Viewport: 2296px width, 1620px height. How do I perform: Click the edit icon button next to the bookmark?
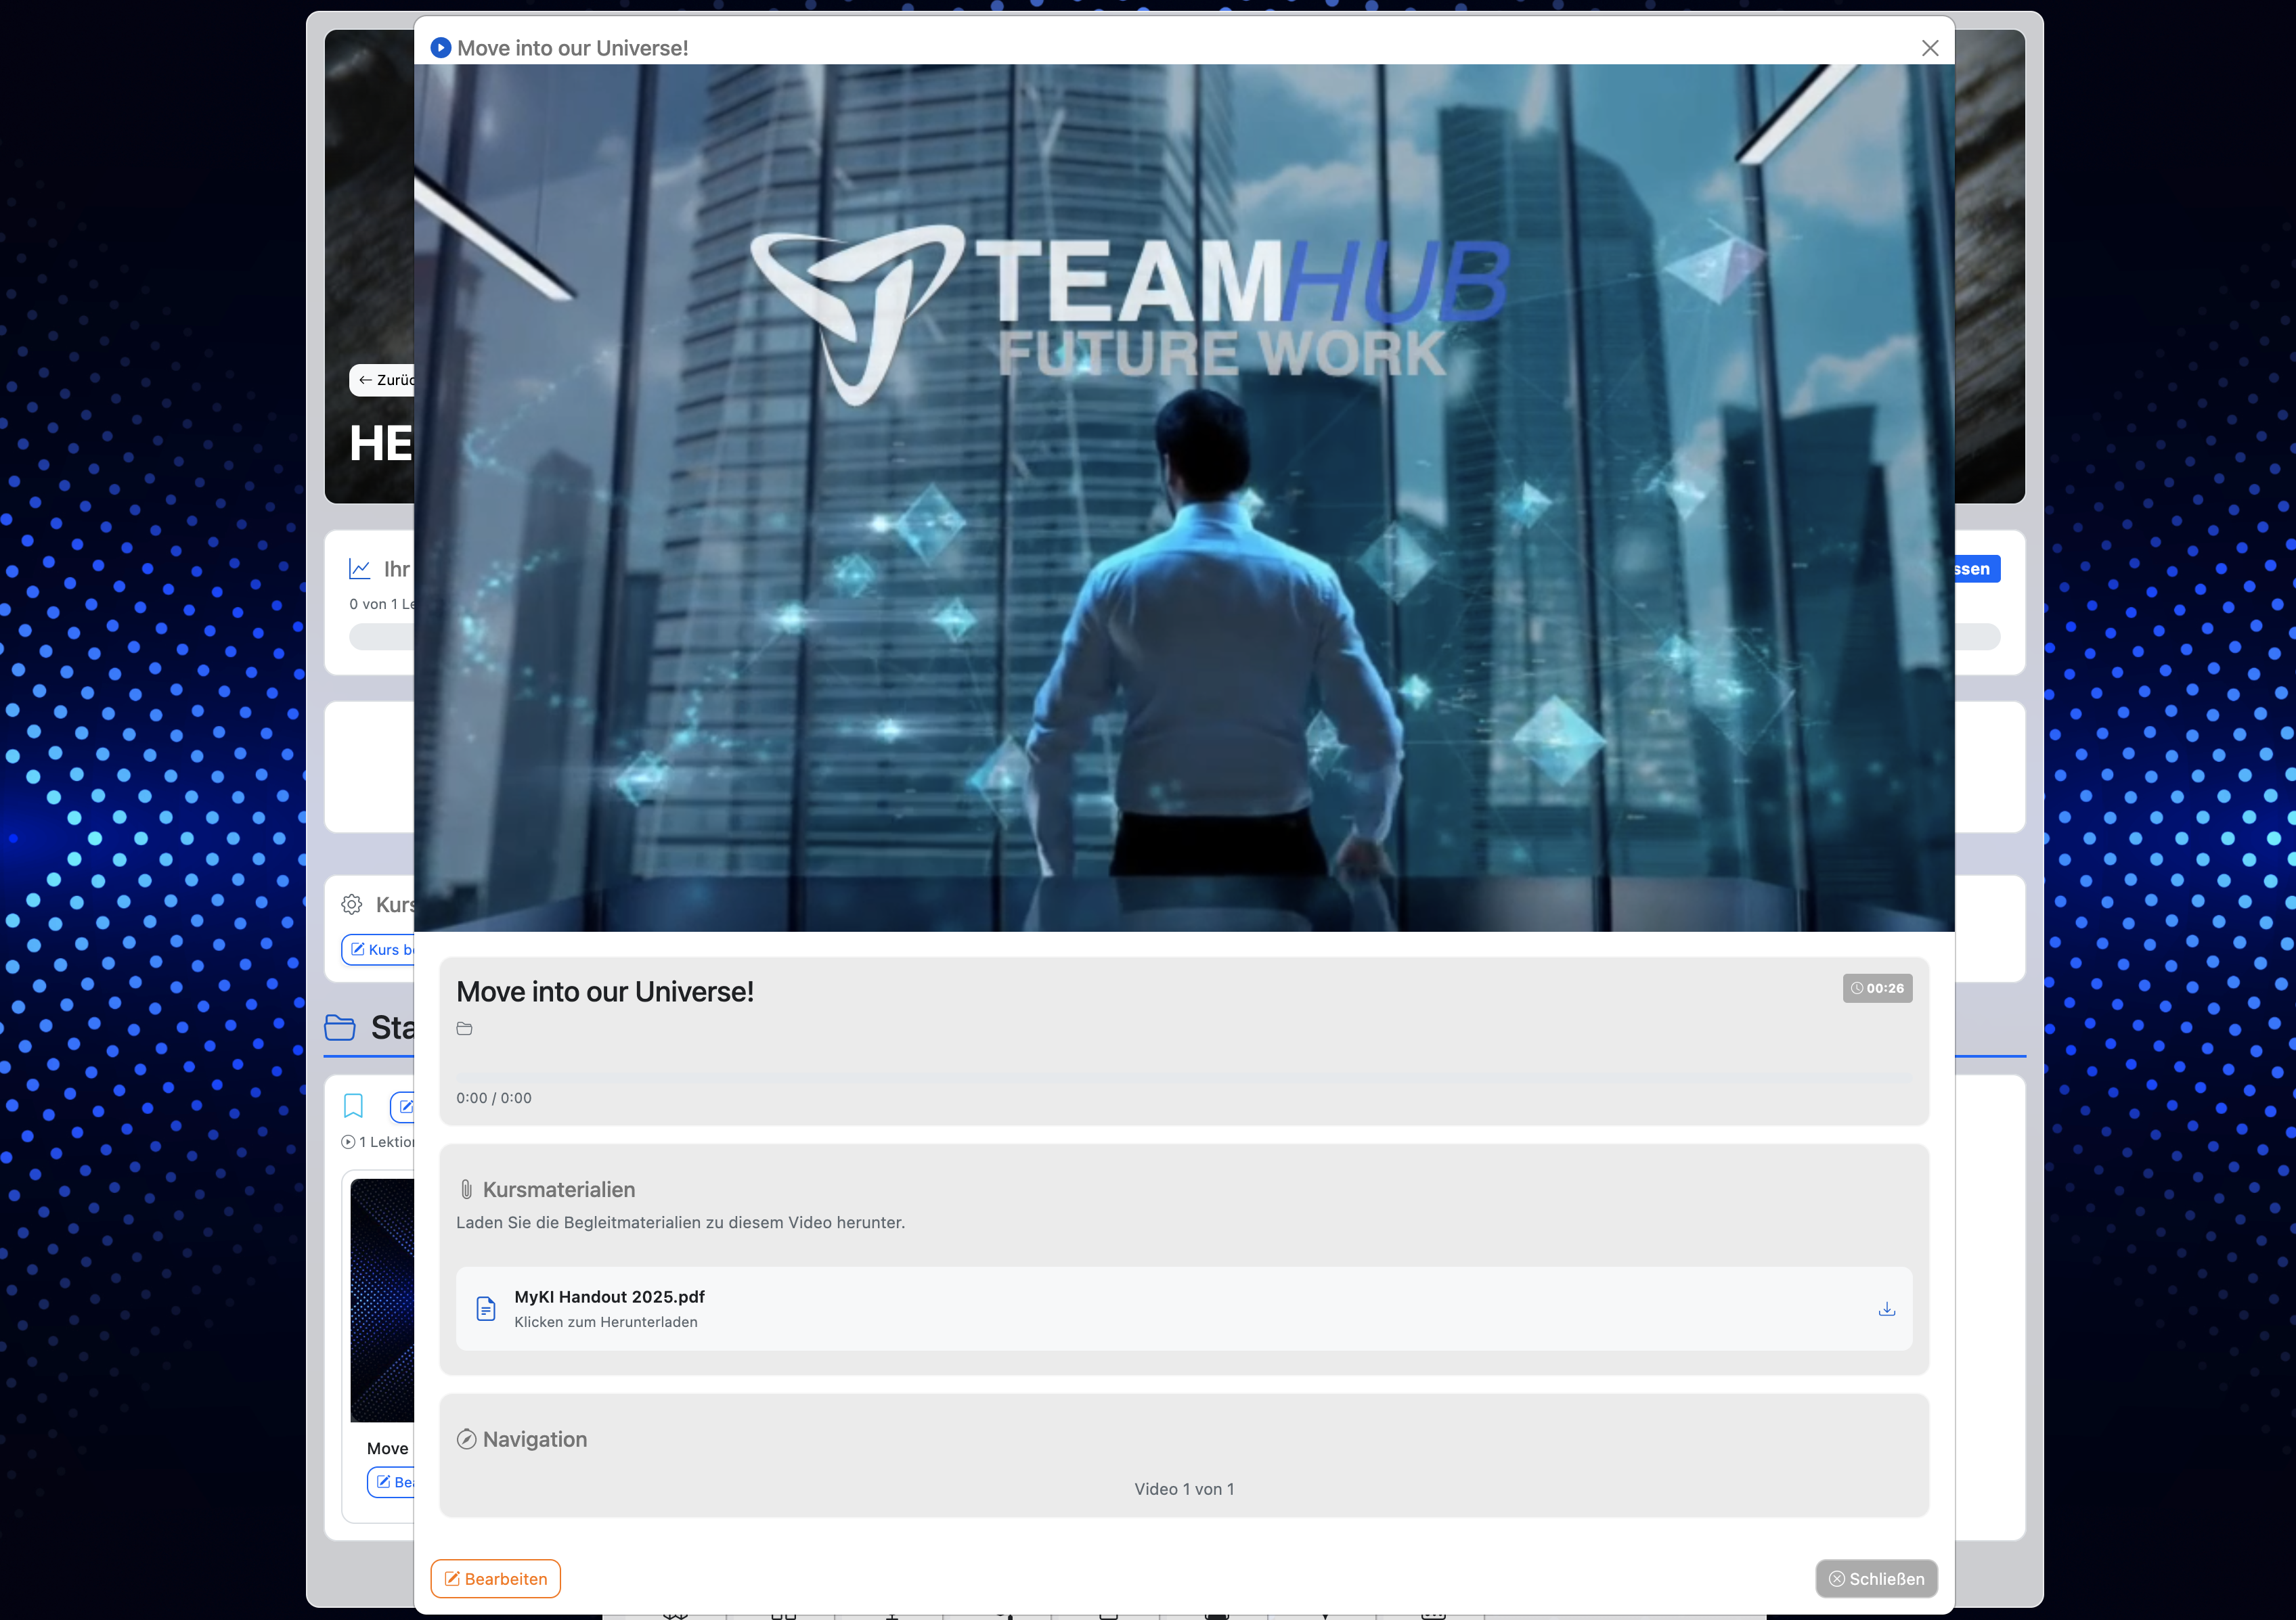[403, 1106]
